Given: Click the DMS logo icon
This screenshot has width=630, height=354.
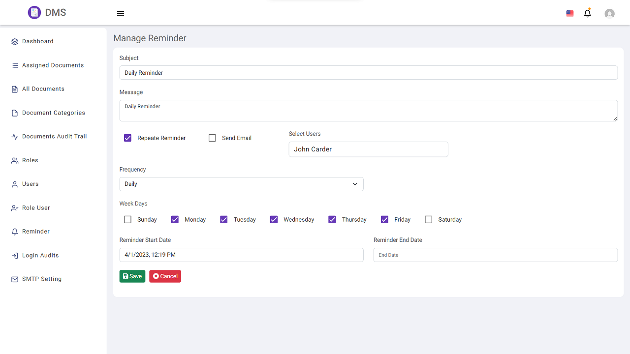Looking at the screenshot, I should (34, 13).
